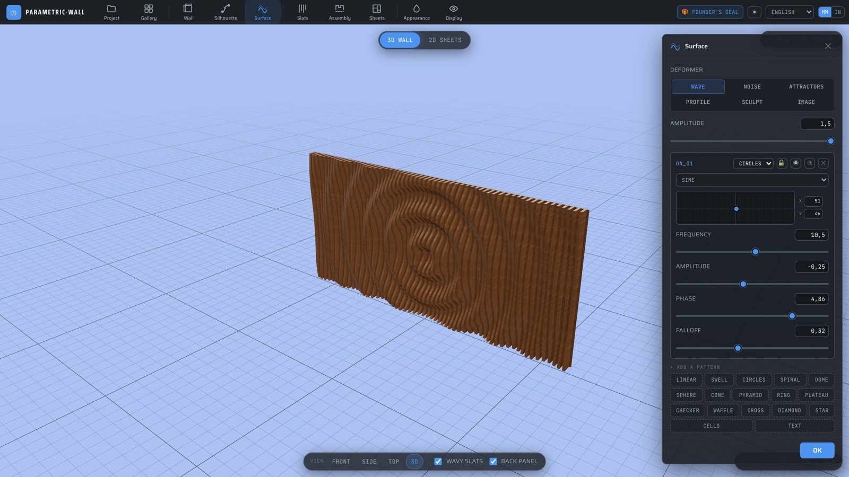This screenshot has width=849, height=477.
Task: Select Front view
Action: (x=341, y=462)
